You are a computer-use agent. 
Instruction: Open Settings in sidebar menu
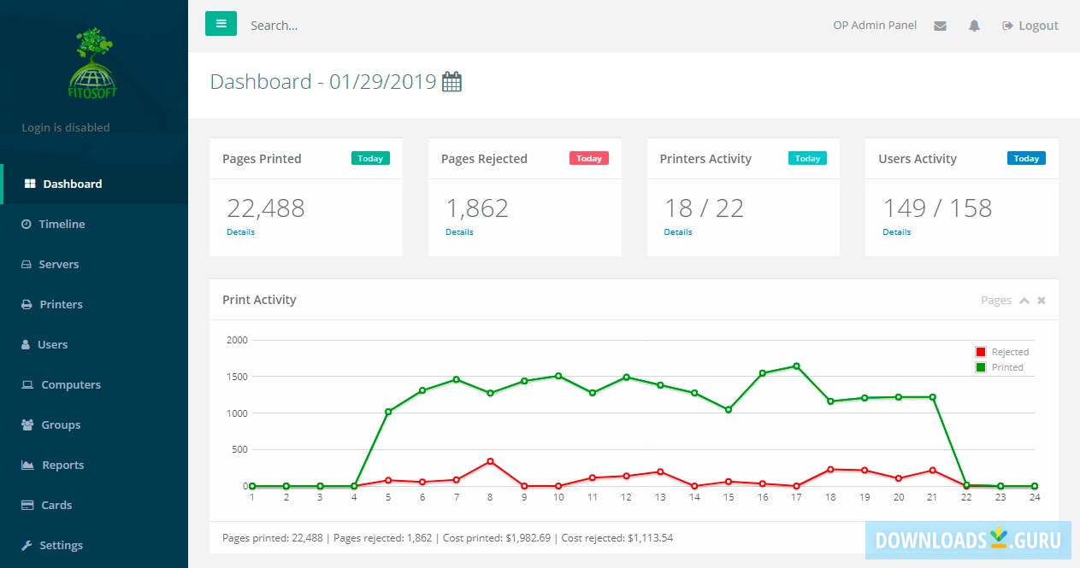point(94,545)
